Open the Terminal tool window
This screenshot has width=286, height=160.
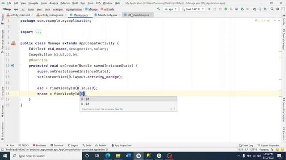coord(57,145)
